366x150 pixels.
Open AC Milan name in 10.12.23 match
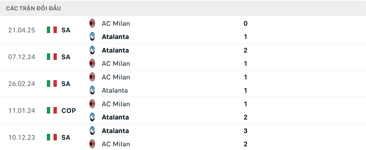pyautogui.click(x=116, y=144)
